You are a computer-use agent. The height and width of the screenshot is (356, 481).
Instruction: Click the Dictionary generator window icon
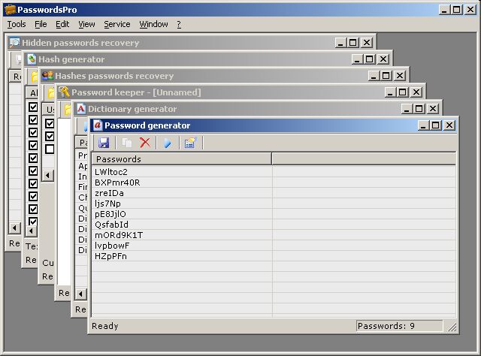[81, 109]
